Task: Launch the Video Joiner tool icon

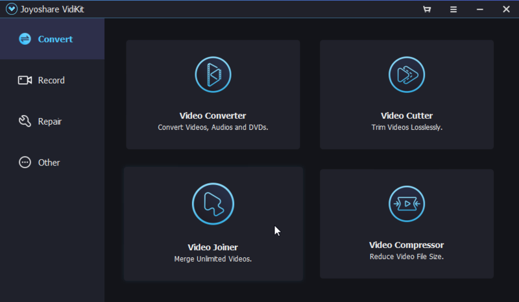Action: (x=213, y=204)
